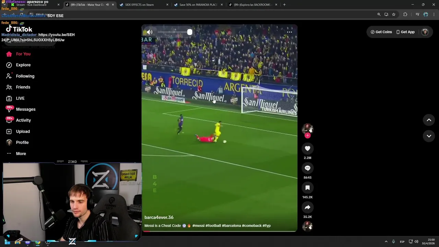Open the browser extensions puzzle icon

click(x=405, y=14)
